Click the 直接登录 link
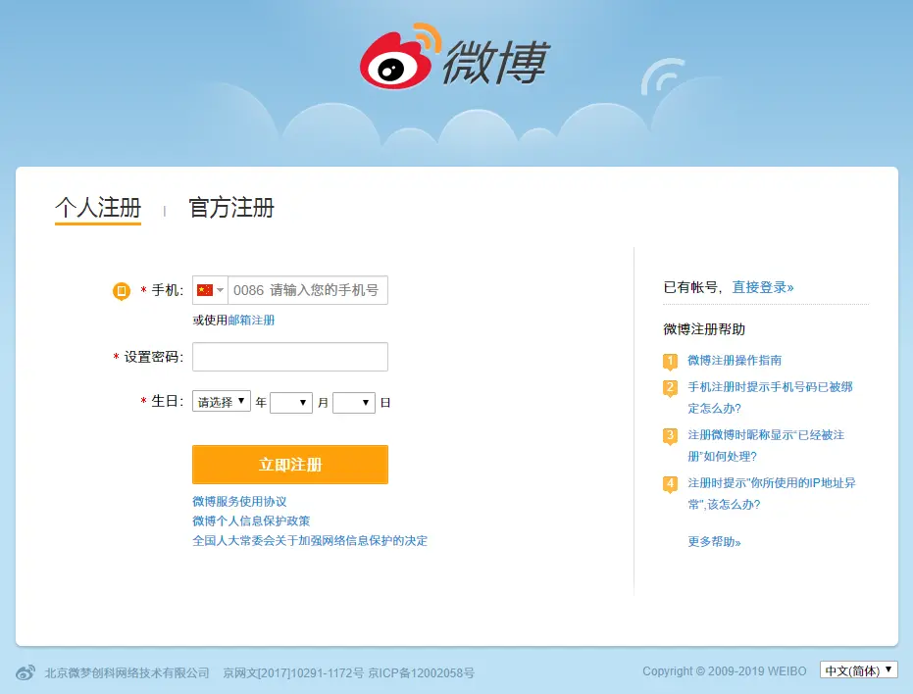Image resolution: width=913 pixels, height=694 pixels. click(x=763, y=287)
